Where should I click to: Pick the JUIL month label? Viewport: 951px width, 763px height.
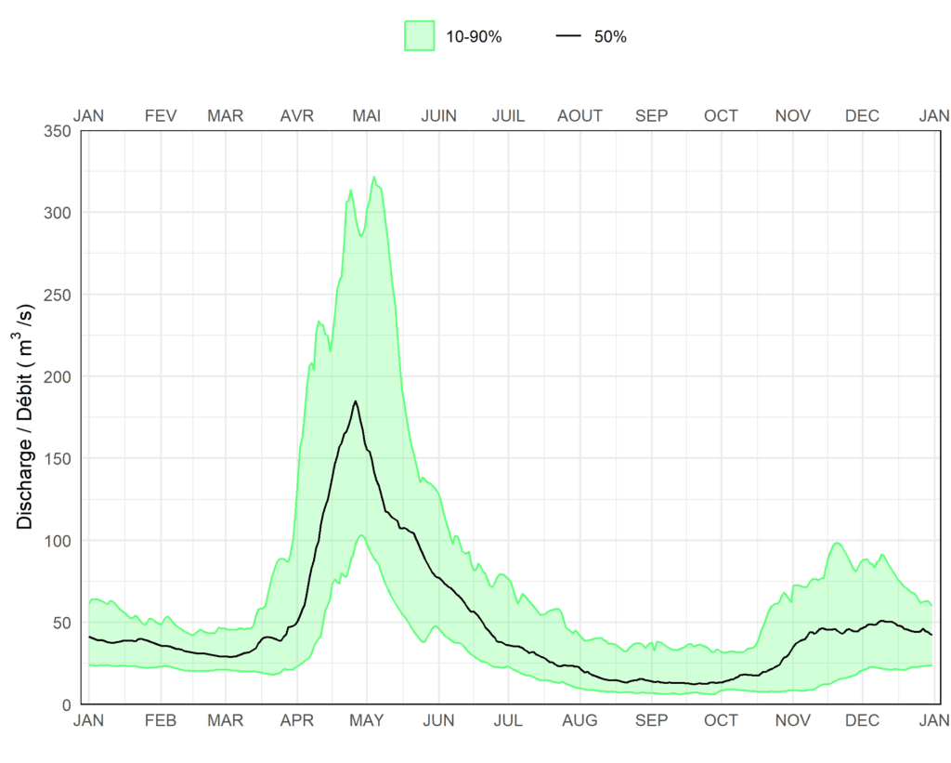(x=508, y=116)
